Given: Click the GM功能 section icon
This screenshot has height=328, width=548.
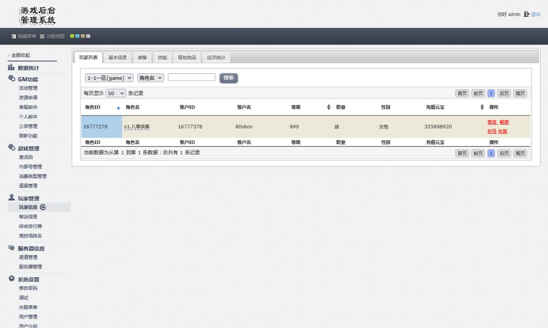Looking at the screenshot, I should pos(12,79).
